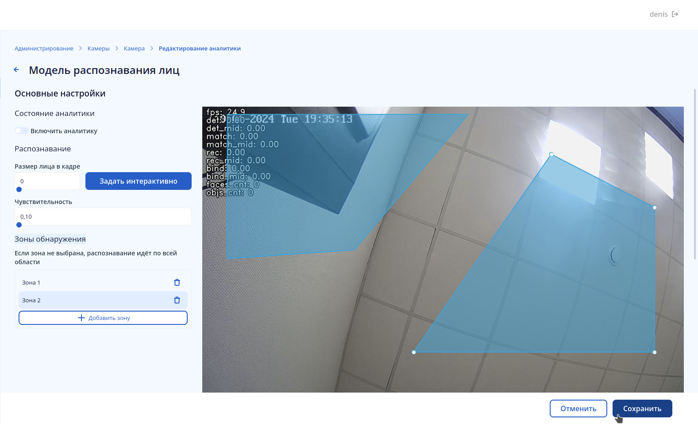Click the upper-right vertex of the zone polygon
The height and width of the screenshot is (424, 698).
coord(655,208)
